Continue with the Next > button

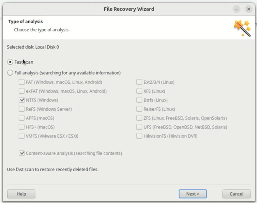click(192, 194)
